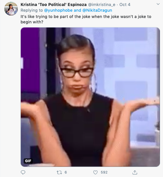Image resolution: width=163 pixels, height=177 pixels.
Task: Open Kristina's profile avatar picture
Action: point(11,9)
